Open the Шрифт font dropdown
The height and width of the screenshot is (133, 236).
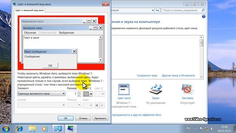tap(41, 105)
